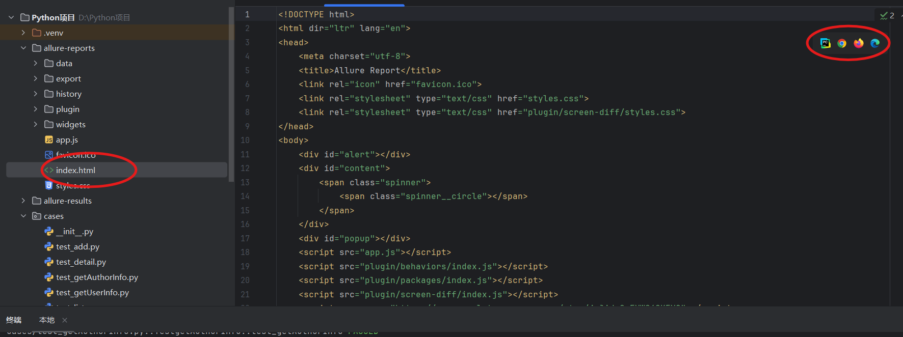The image size is (903, 337).
Task: Click the project tree vertical scrollbar
Action: tap(231, 94)
